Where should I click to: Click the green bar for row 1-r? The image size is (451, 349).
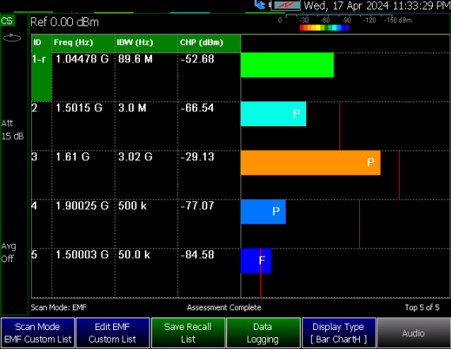[x=287, y=65]
